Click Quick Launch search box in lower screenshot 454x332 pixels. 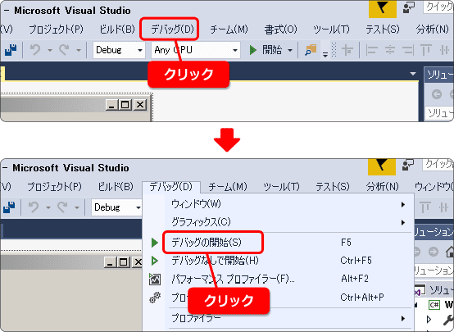438,164
